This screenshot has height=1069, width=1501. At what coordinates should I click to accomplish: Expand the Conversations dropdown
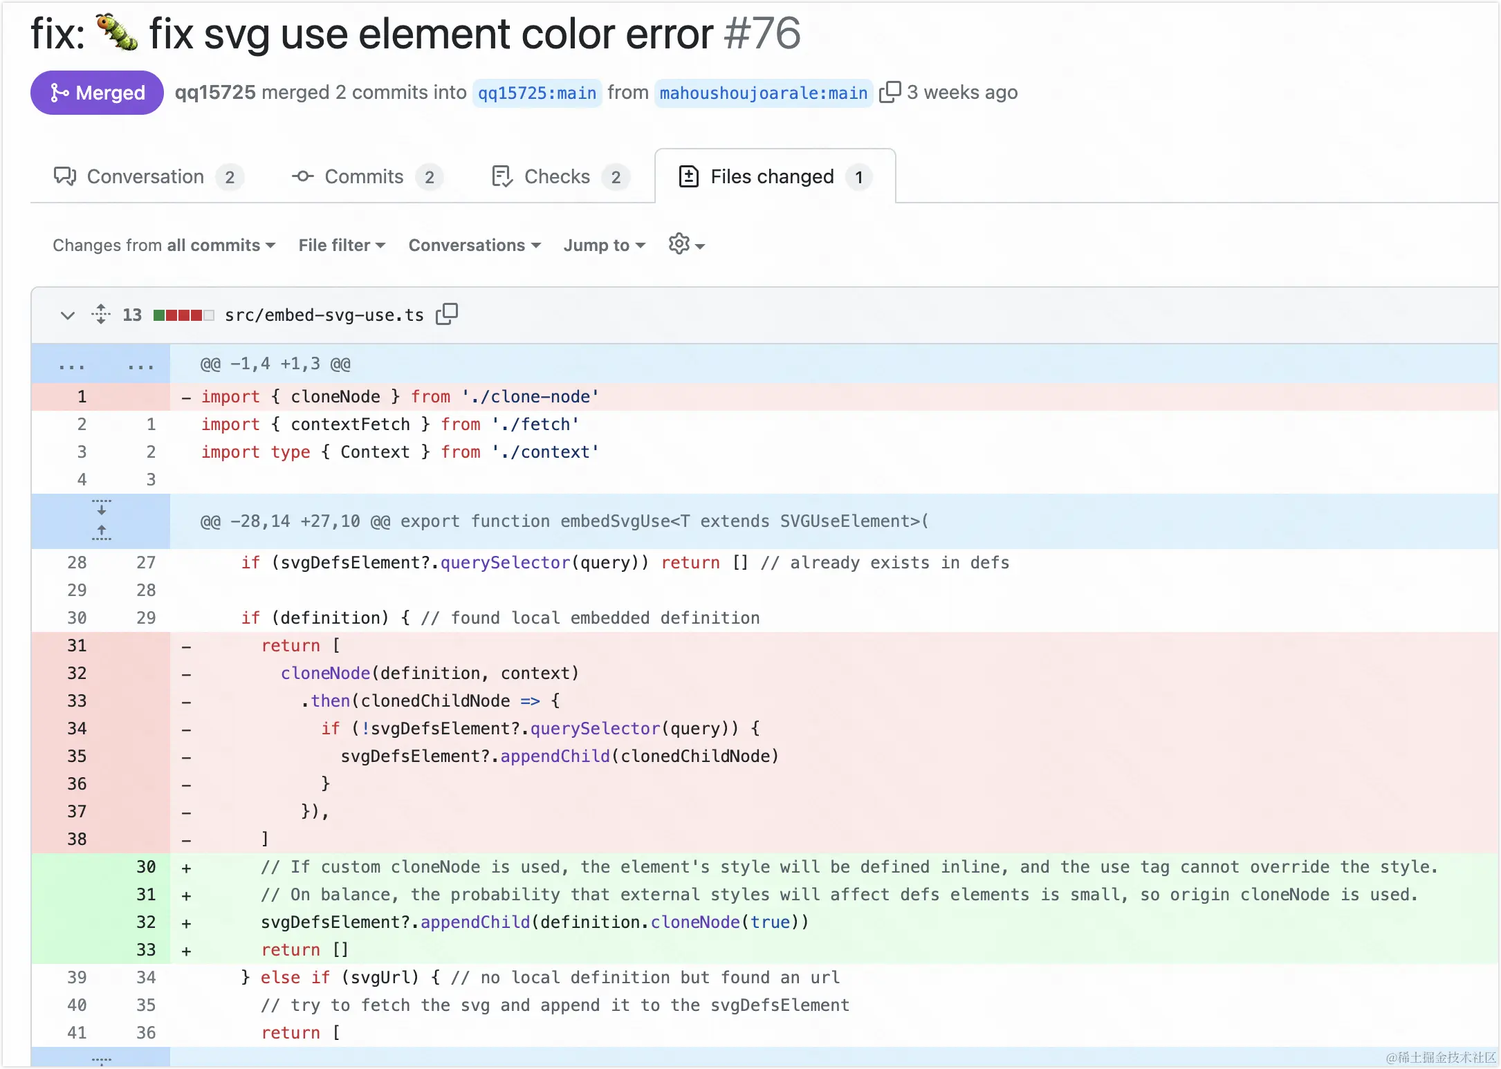[x=475, y=245]
